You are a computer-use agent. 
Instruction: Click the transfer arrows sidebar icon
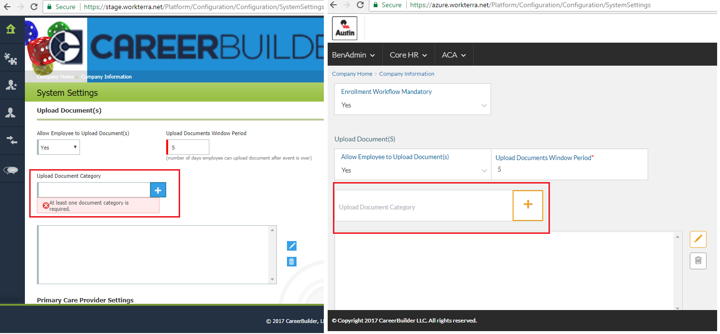point(11,140)
